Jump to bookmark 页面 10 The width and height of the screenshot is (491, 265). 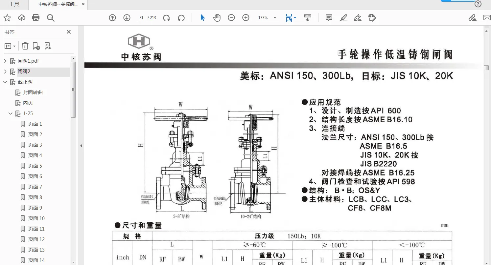point(36,218)
